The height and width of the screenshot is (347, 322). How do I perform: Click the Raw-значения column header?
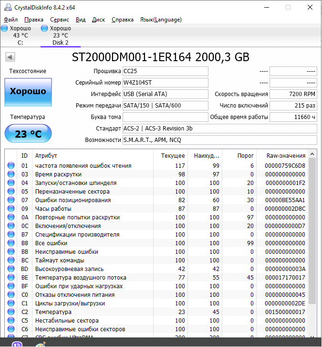click(x=286, y=156)
